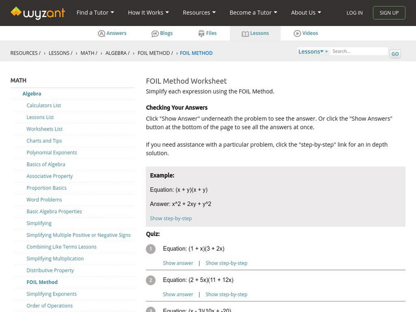
Task: Expand the Become a Tutor menu
Action: (x=253, y=12)
